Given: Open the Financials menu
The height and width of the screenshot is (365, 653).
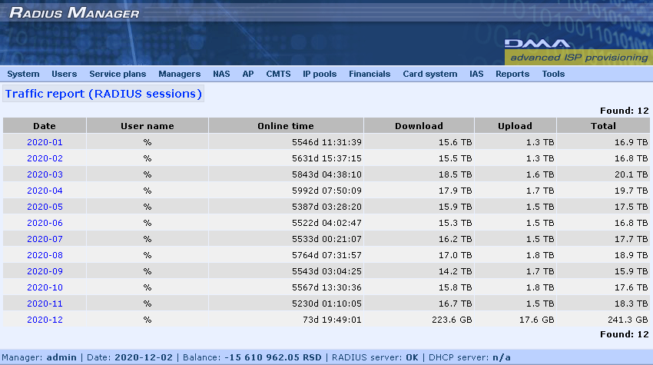Looking at the screenshot, I should pos(370,74).
